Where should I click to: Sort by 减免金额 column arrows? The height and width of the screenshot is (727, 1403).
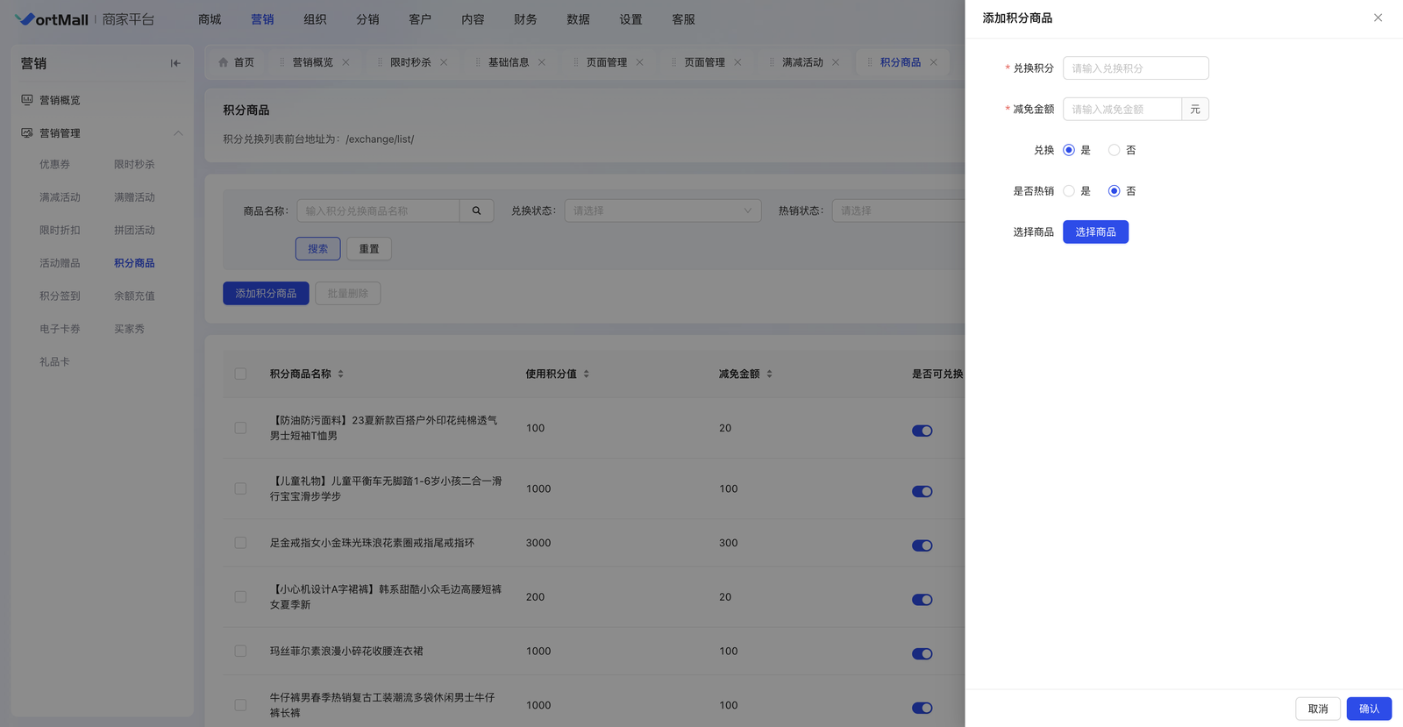click(770, 374)
